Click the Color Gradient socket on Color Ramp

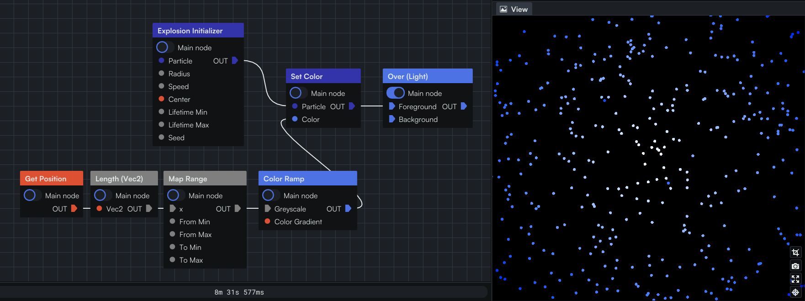pos(268,222)
